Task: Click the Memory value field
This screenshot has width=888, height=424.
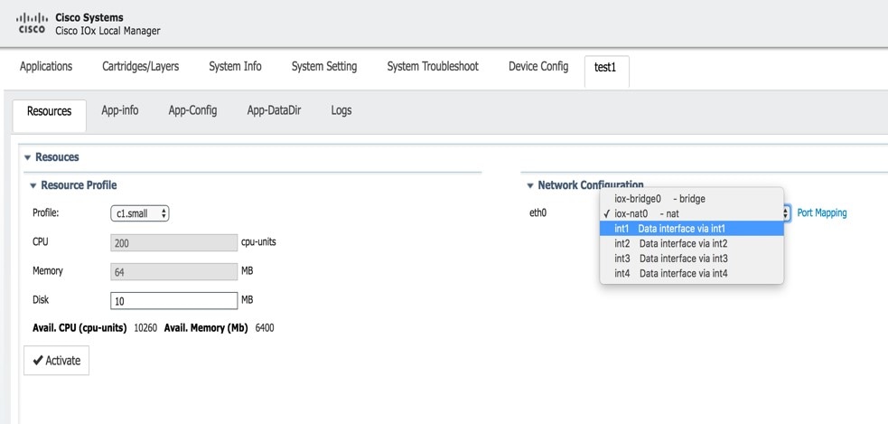Action: coord(173,271)
